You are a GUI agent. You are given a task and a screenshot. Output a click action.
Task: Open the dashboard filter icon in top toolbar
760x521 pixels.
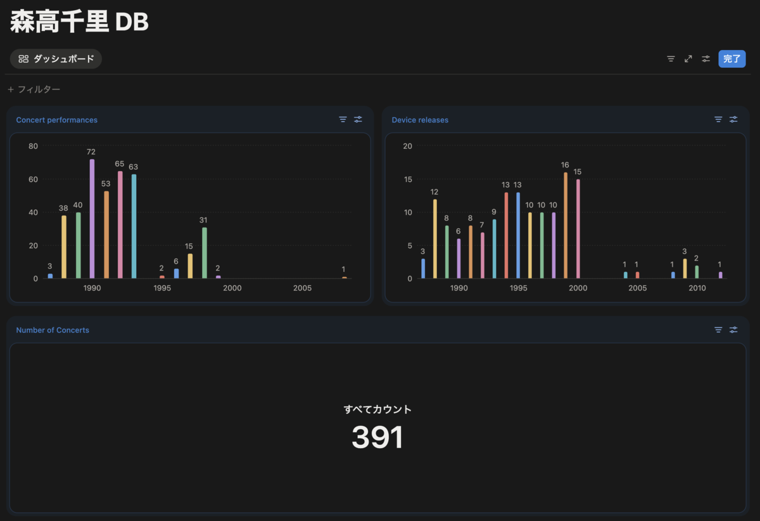[x=671, y=59]
